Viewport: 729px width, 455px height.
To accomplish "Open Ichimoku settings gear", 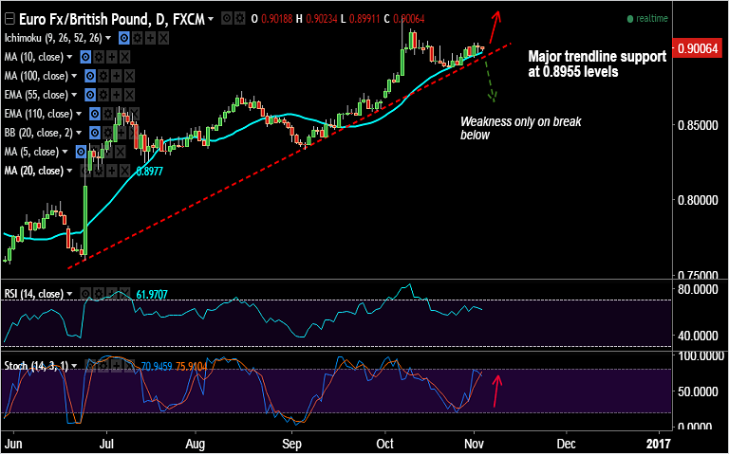I will click(137, 38).
